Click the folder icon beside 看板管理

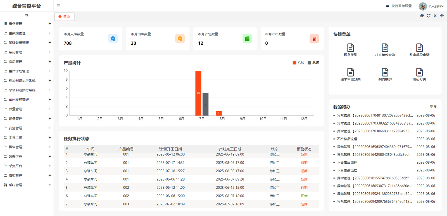pos(5,175)
